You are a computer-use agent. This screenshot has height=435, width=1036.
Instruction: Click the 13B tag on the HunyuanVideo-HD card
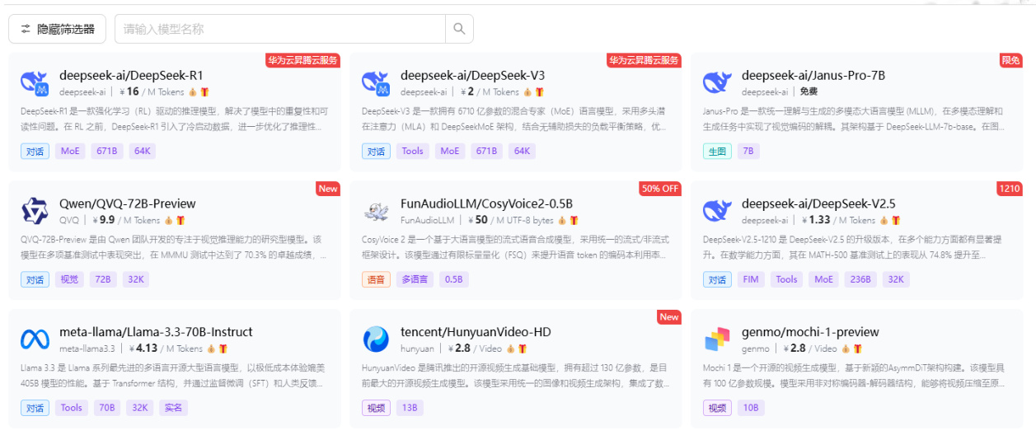pyautogui.click(x=410, y=408)
